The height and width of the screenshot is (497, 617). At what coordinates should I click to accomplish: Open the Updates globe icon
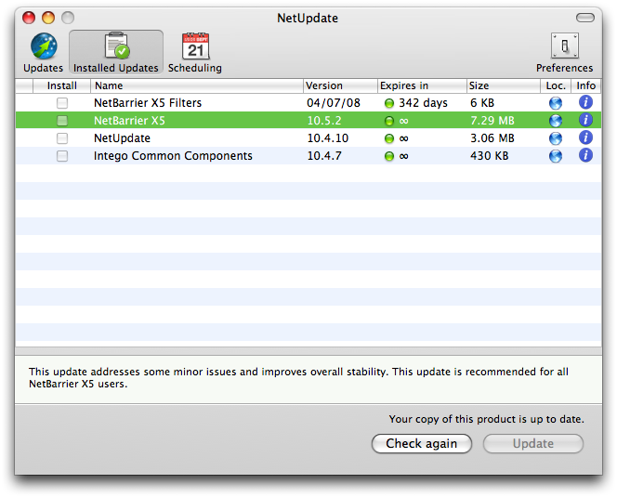[44, 46]
